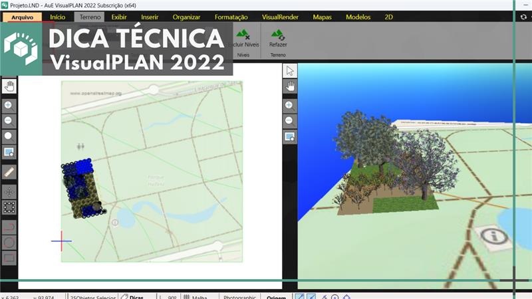Select the arrow pointer in 3D view toolbar
The image size is (532, 299).
pyautogui.click(x=290, y=71)
